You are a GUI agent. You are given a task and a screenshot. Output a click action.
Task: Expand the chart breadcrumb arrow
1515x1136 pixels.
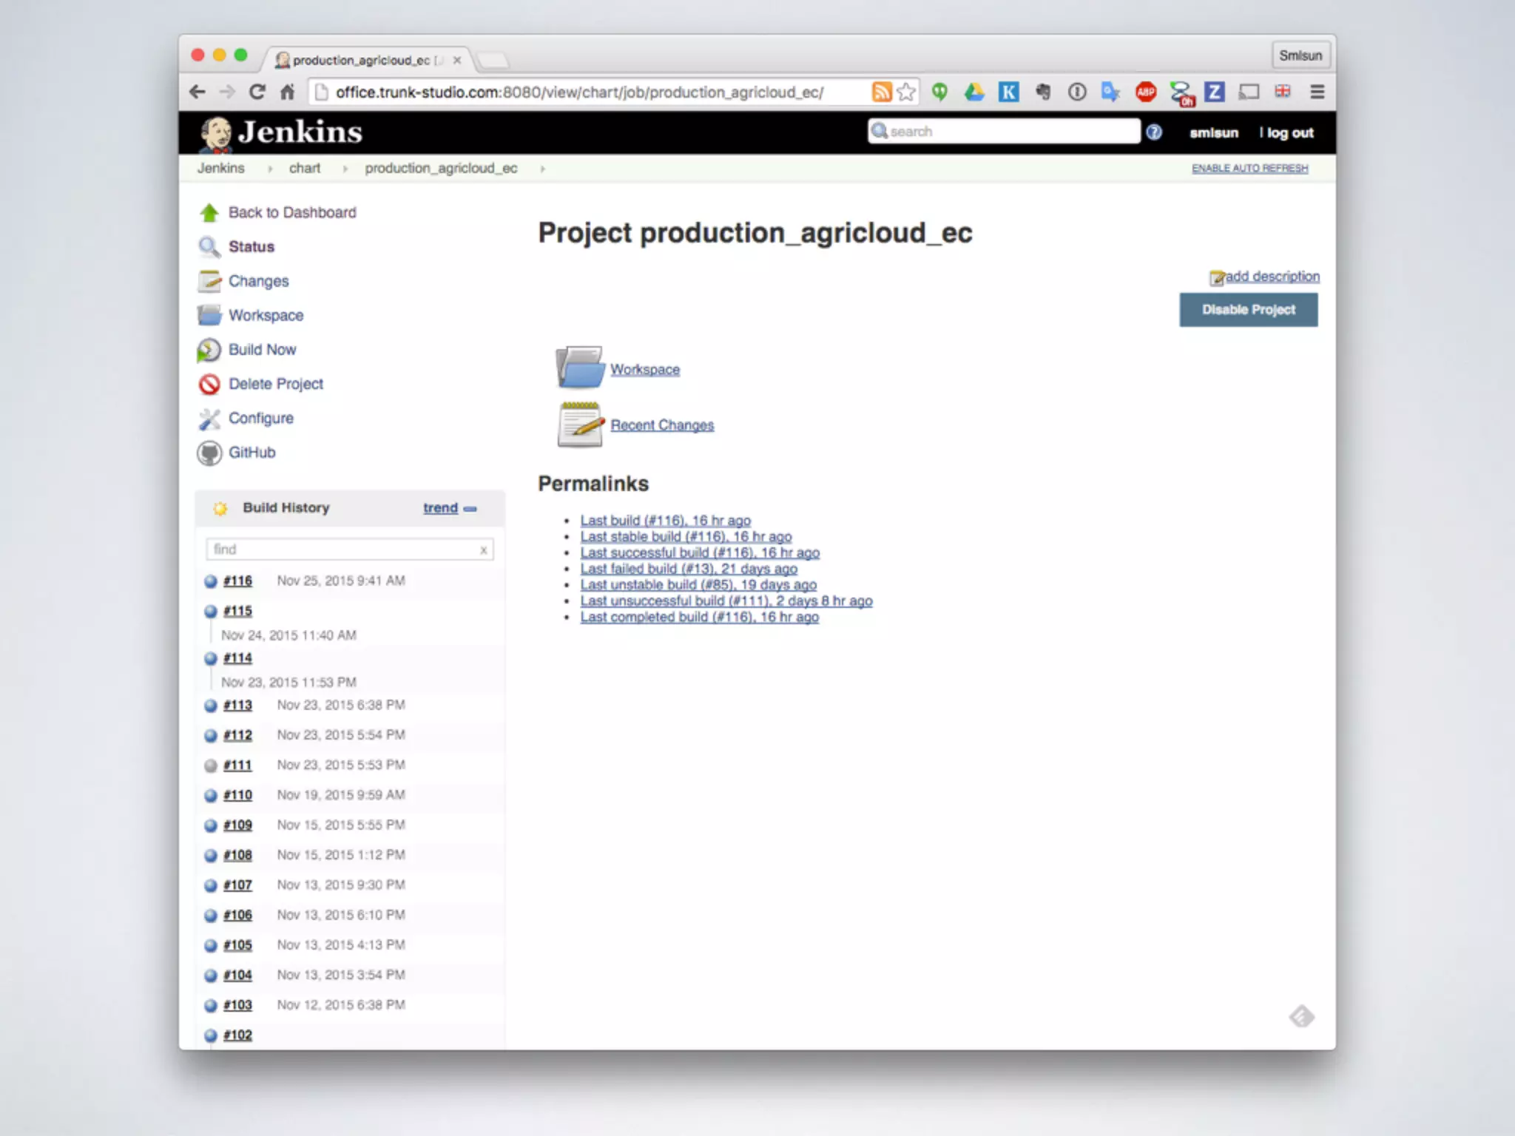pyautogui.click(x=345, y=169)
